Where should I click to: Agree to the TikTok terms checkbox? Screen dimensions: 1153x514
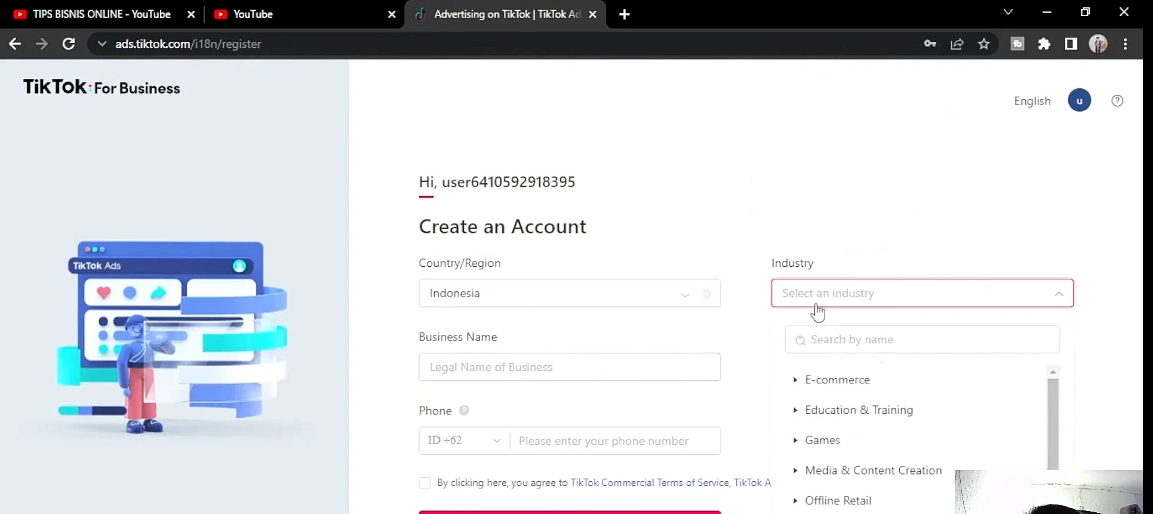pyautogui.click(x=425, y=482)
